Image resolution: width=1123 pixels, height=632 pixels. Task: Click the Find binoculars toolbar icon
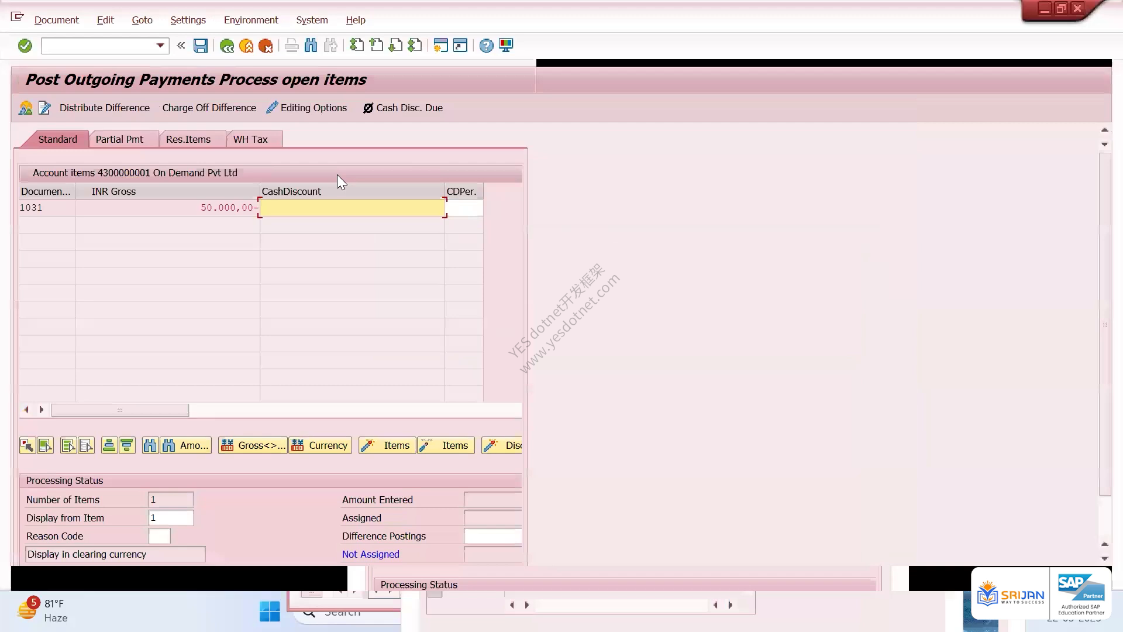311,46
